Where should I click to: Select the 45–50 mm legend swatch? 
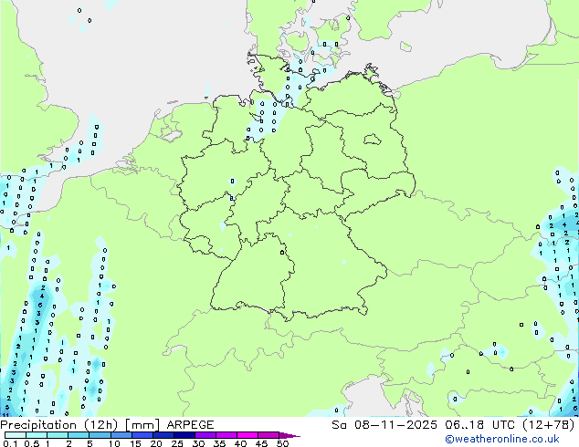(x=268, y=435)
